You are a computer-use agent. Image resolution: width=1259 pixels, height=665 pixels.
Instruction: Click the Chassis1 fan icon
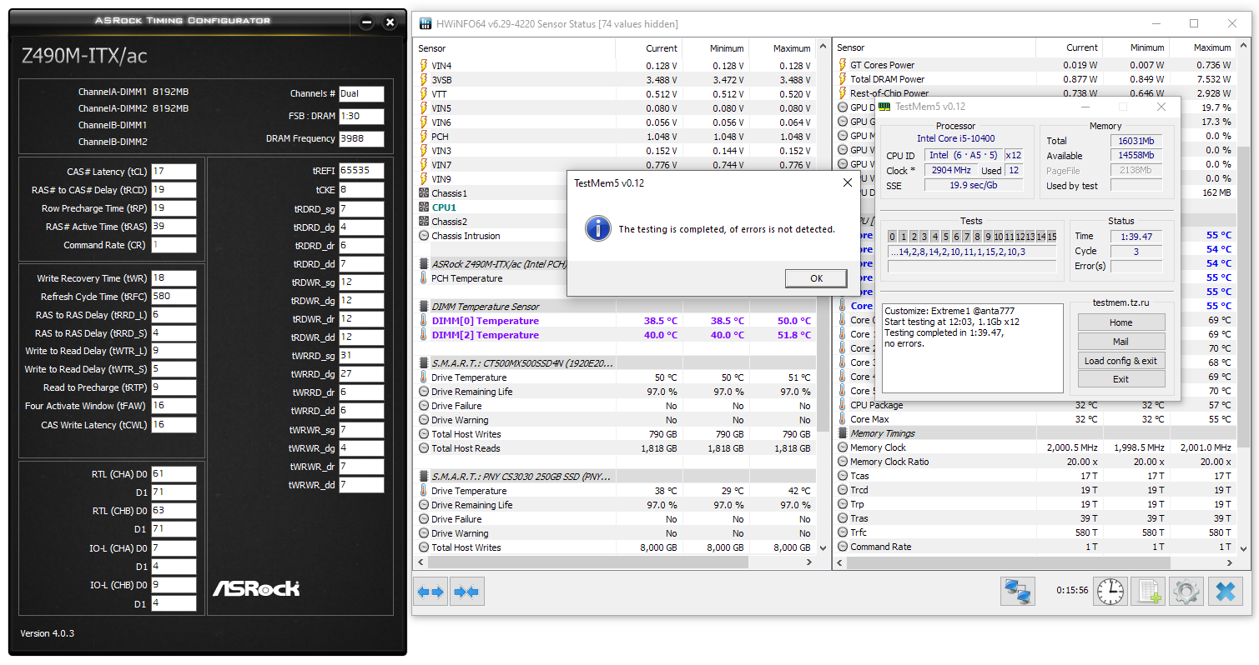pos(424,193)
